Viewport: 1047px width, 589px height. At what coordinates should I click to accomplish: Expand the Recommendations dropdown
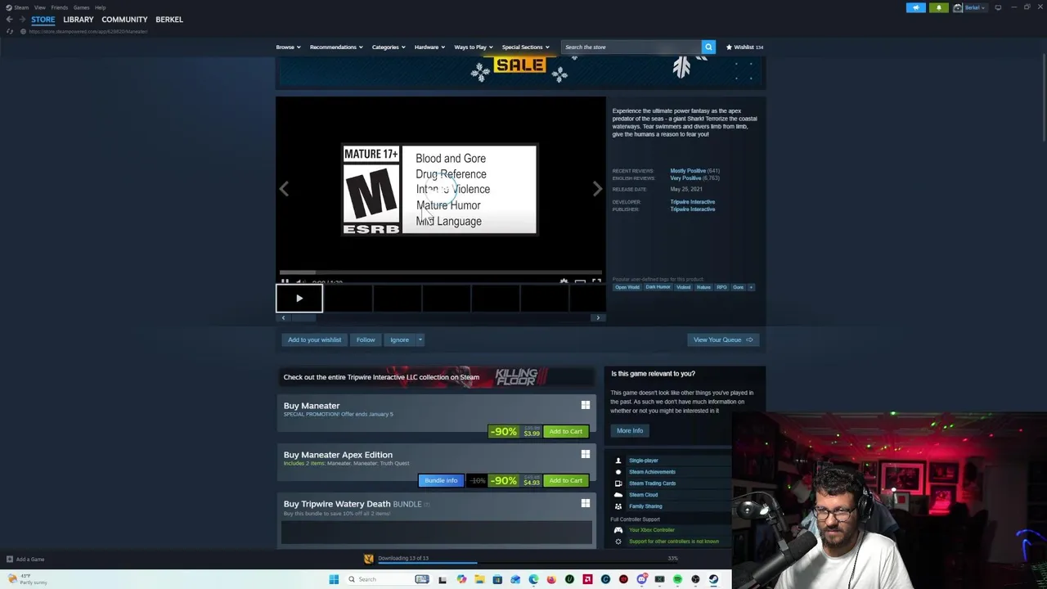(336, 47)
